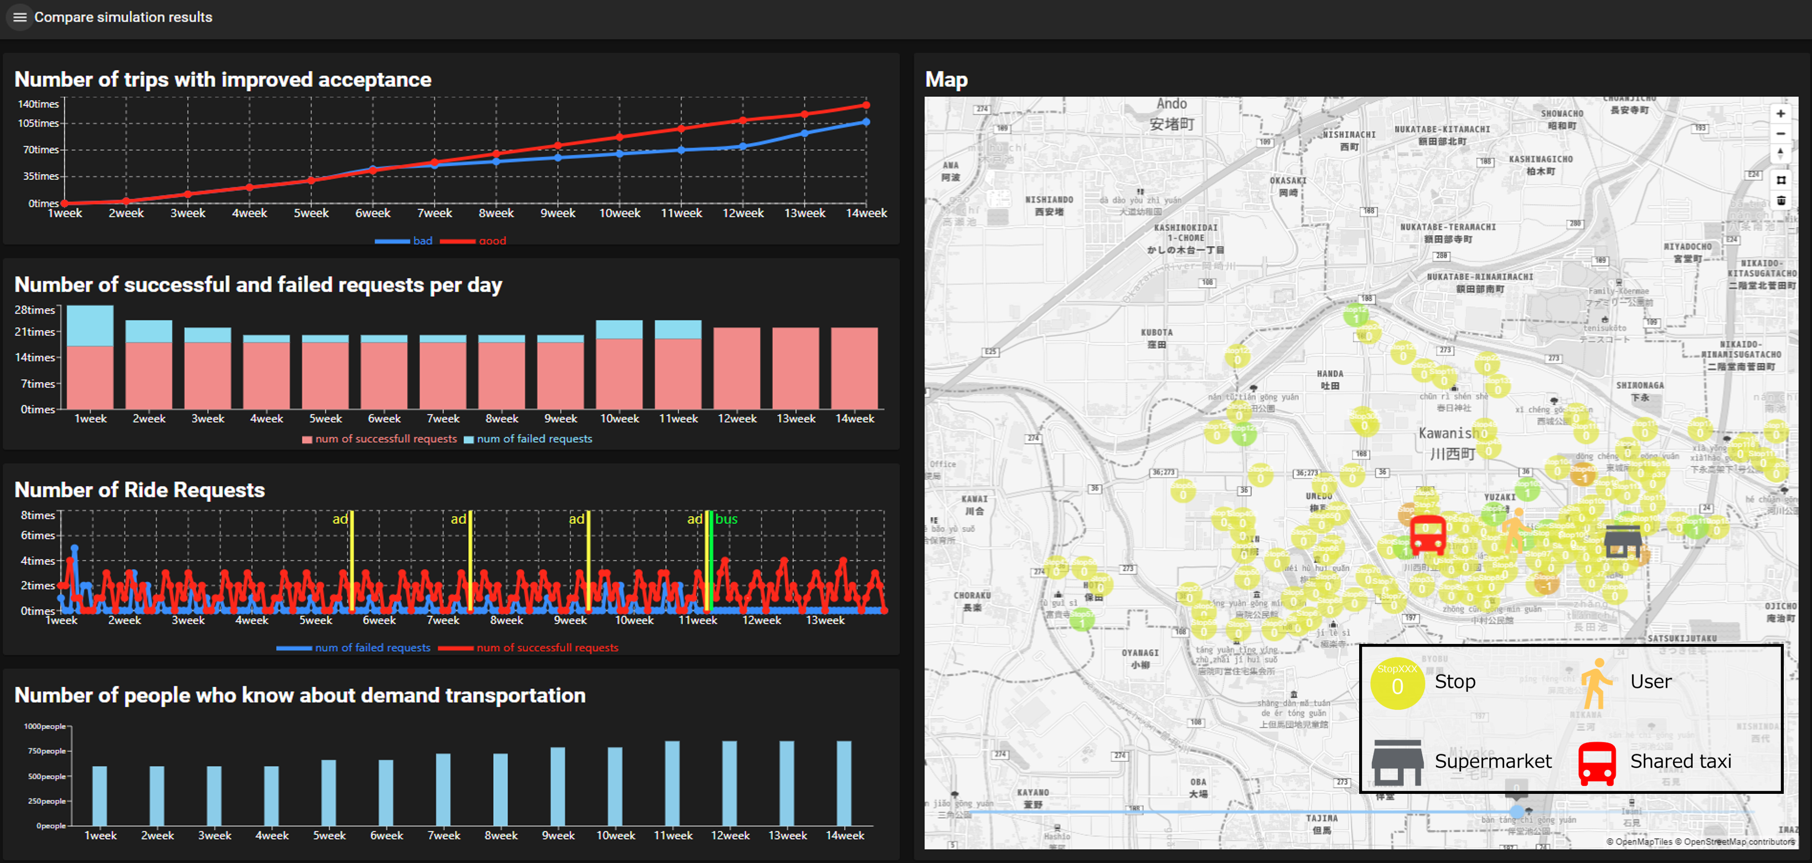Click the supermarket icon on the map

click(x=1623, y=541)
